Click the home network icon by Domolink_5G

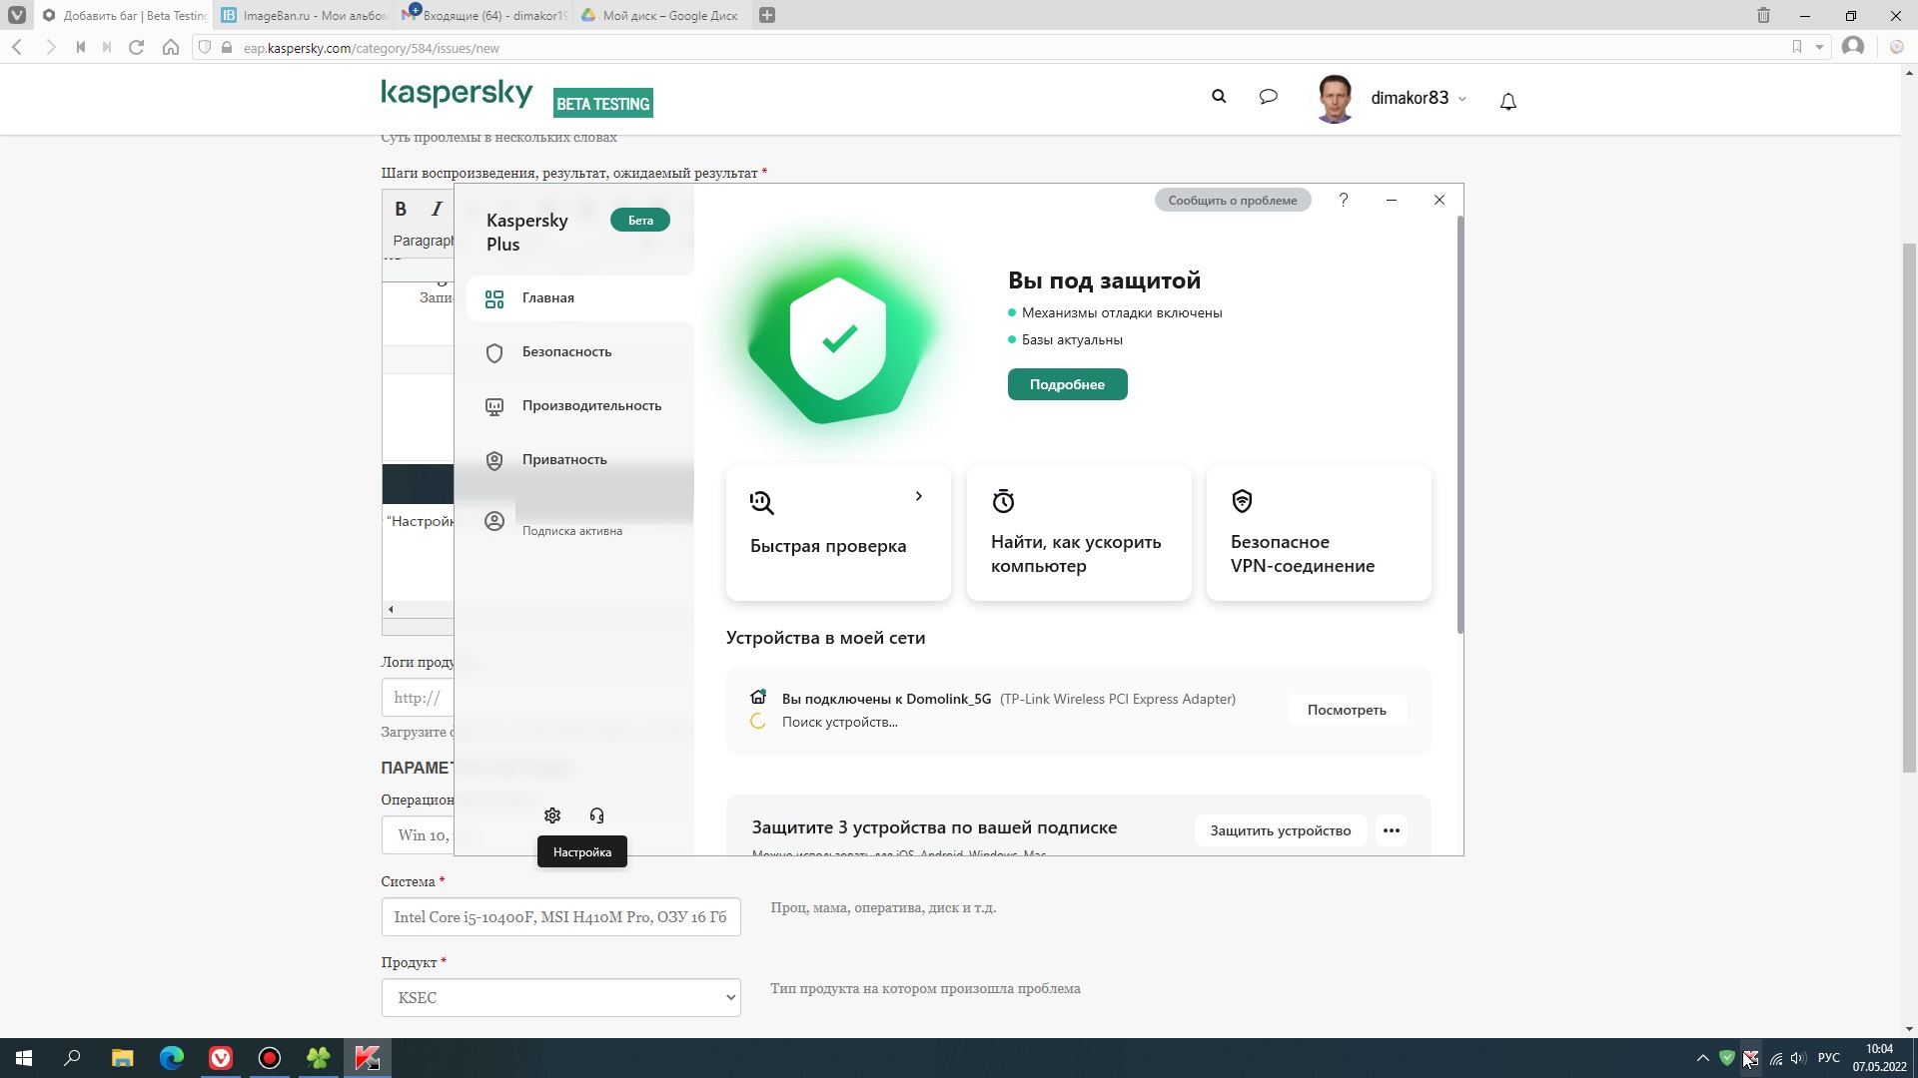758,697
